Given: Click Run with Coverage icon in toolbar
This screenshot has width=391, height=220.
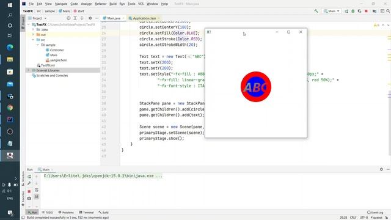Looking at the screenshot, I should 359,11.
